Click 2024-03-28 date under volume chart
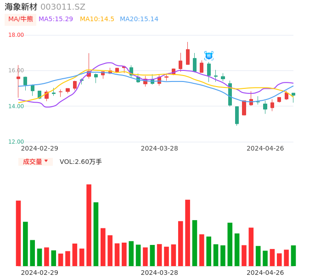 (159, 273)
